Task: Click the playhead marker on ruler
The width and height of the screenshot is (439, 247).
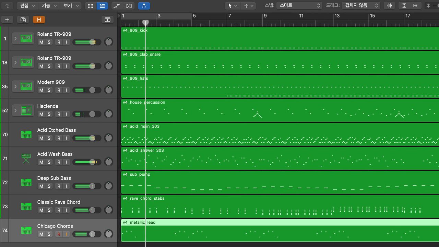Action: click(x=145, y=23)
